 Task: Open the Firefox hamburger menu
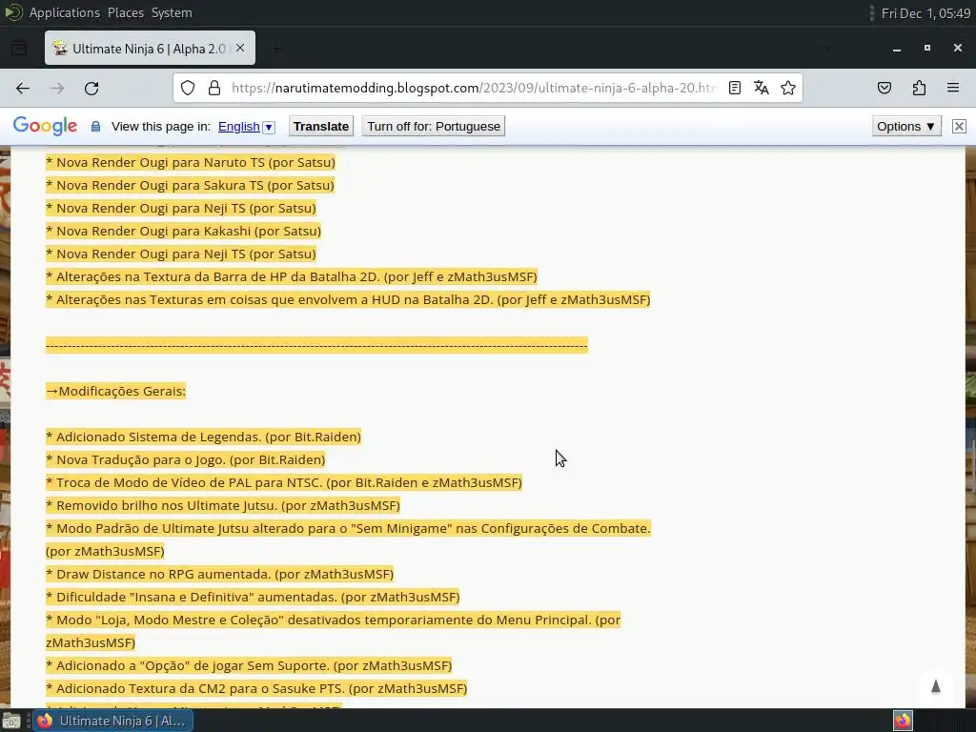coord(953,88)
